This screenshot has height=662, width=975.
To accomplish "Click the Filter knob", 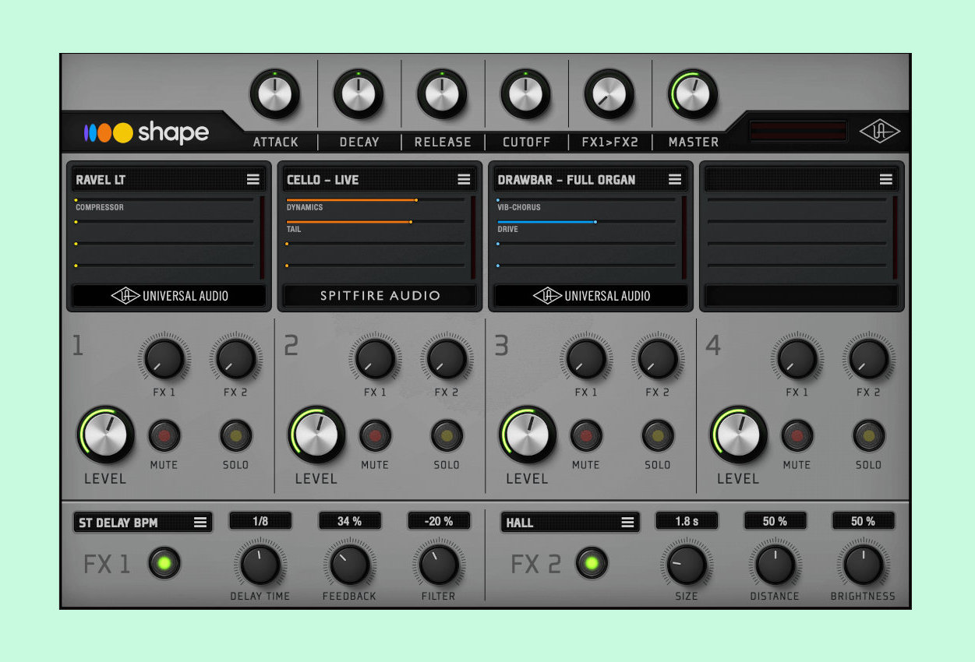I will [x=439, y=565].
